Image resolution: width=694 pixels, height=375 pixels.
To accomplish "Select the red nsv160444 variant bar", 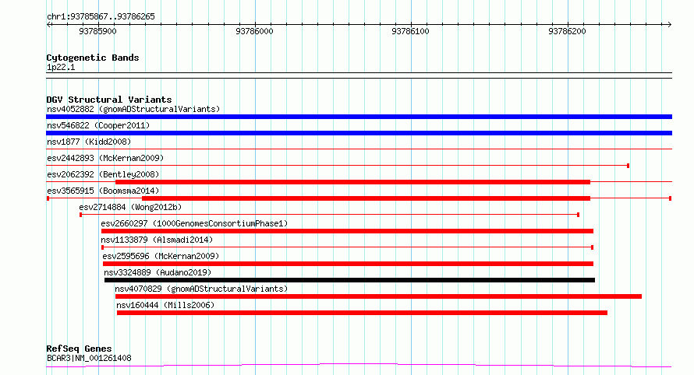I will (362, 313).
